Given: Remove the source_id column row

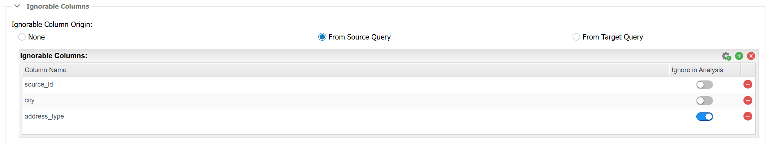Looking at the screenshot, I should point(748,84).
